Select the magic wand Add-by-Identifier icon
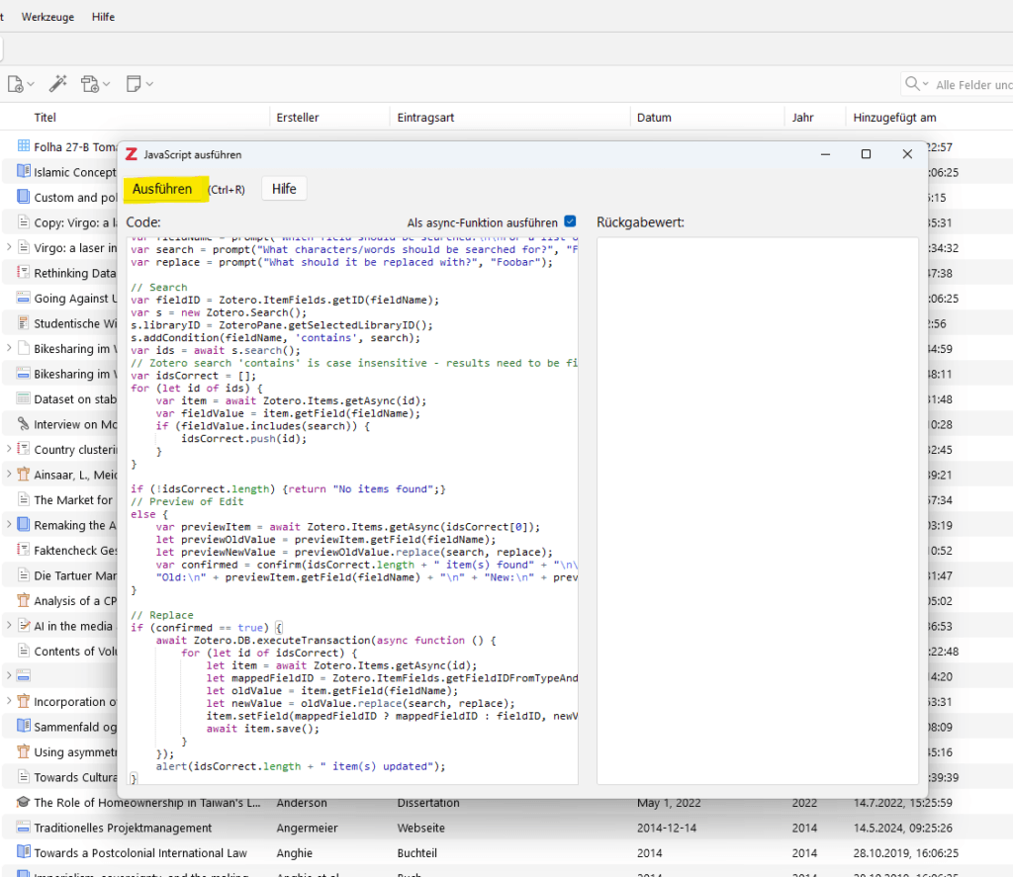The width and height of the screenshot is (1013, 877). (57, 84)
